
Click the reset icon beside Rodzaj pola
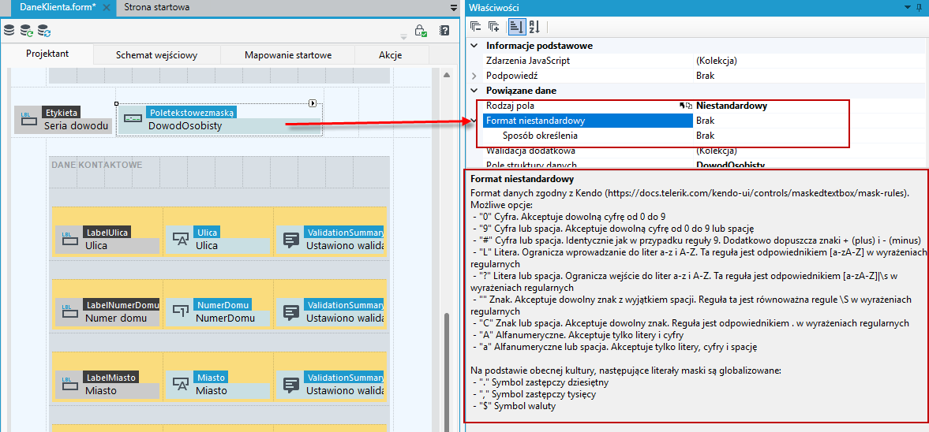coord(685,106)
